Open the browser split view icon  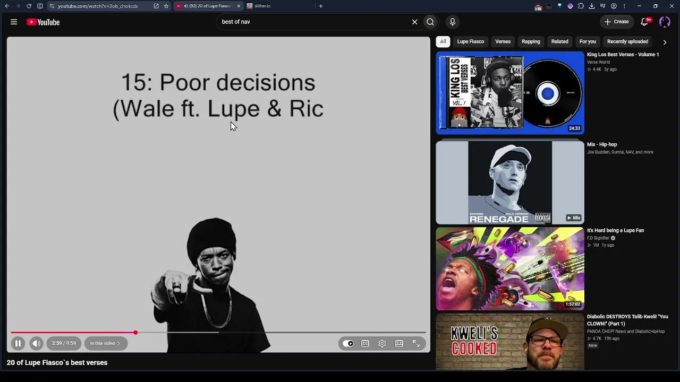pos(40,6)
